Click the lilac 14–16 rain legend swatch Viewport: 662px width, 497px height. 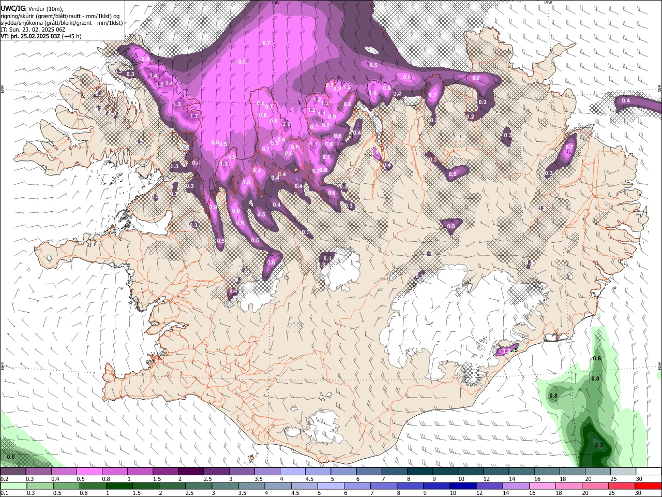coord(515,486)
